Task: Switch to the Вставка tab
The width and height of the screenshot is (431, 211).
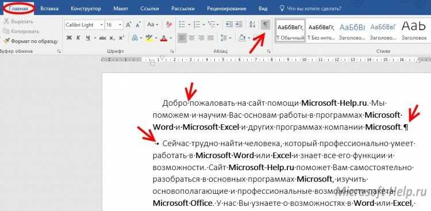Action: coord(49,9)
